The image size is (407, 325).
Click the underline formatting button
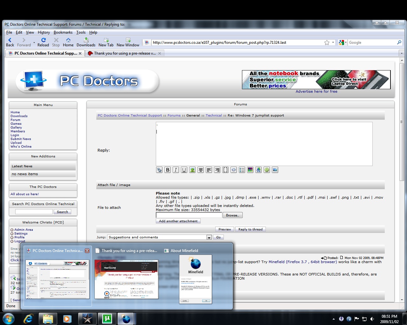tap(184, 170)
